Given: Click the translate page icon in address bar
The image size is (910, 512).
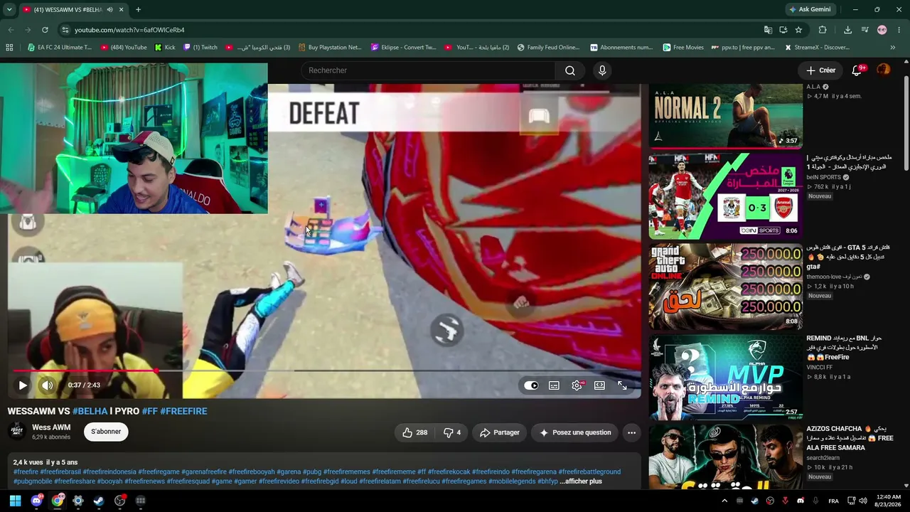Looking at the screenshot, I should pos(768,30).
